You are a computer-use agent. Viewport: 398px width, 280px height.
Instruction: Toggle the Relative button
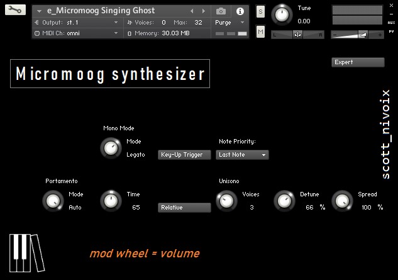click(184, 208)
